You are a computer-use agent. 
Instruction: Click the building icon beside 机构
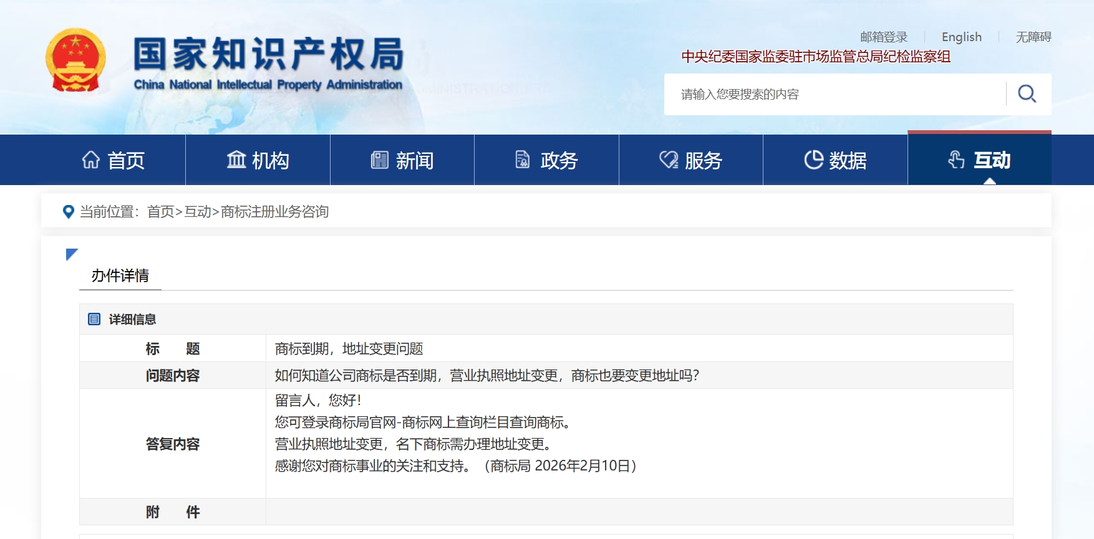click(x=236, y=160)
